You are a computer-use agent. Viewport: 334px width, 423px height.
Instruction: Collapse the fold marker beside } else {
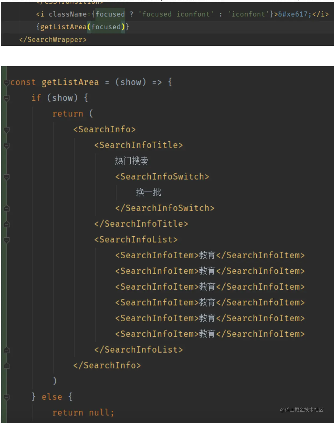coord(7,397)
